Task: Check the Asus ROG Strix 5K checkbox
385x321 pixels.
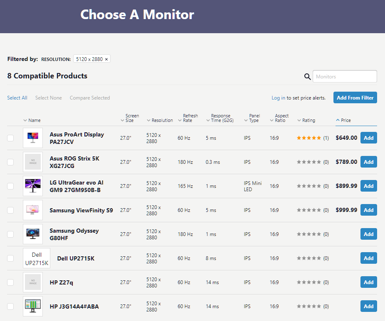Action: pos(10,162)
